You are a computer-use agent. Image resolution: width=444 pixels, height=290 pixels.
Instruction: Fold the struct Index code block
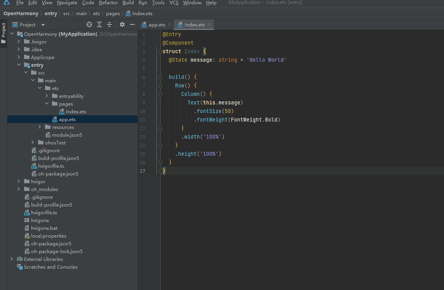[x=160, y=51]
